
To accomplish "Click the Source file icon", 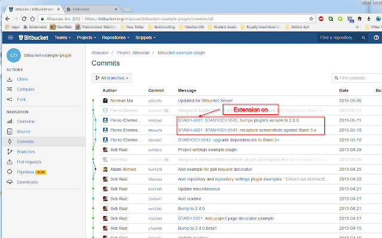I will point(10,131).
